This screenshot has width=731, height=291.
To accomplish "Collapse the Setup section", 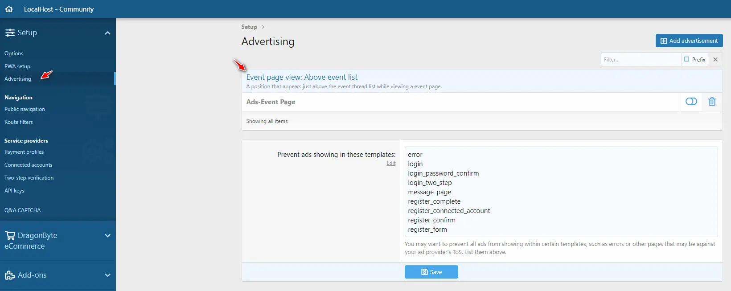I will (107, 33).
